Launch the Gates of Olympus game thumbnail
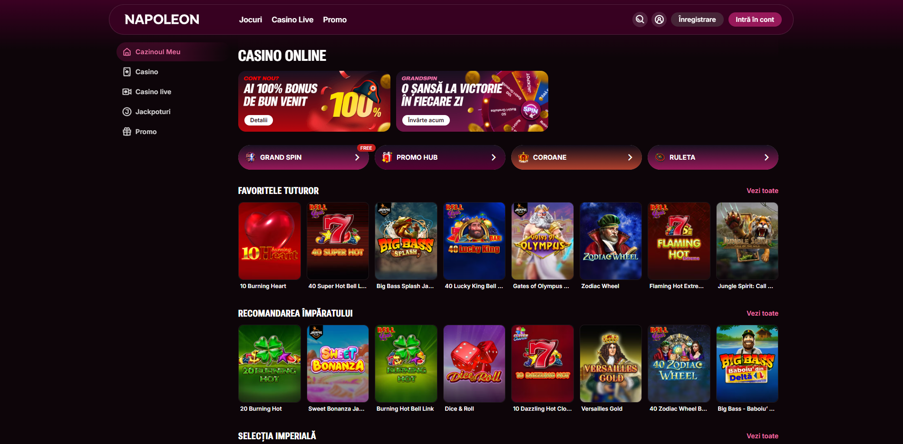Viewport: 903px width, 444px height. 542,241
